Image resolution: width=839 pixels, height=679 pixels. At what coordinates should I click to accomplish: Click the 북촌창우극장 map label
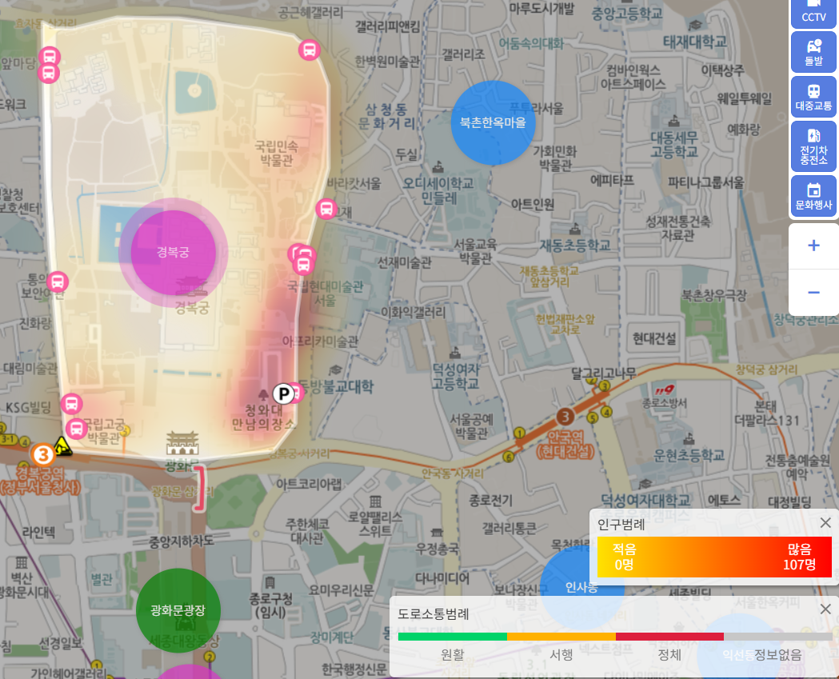click(x=713, y=295)
